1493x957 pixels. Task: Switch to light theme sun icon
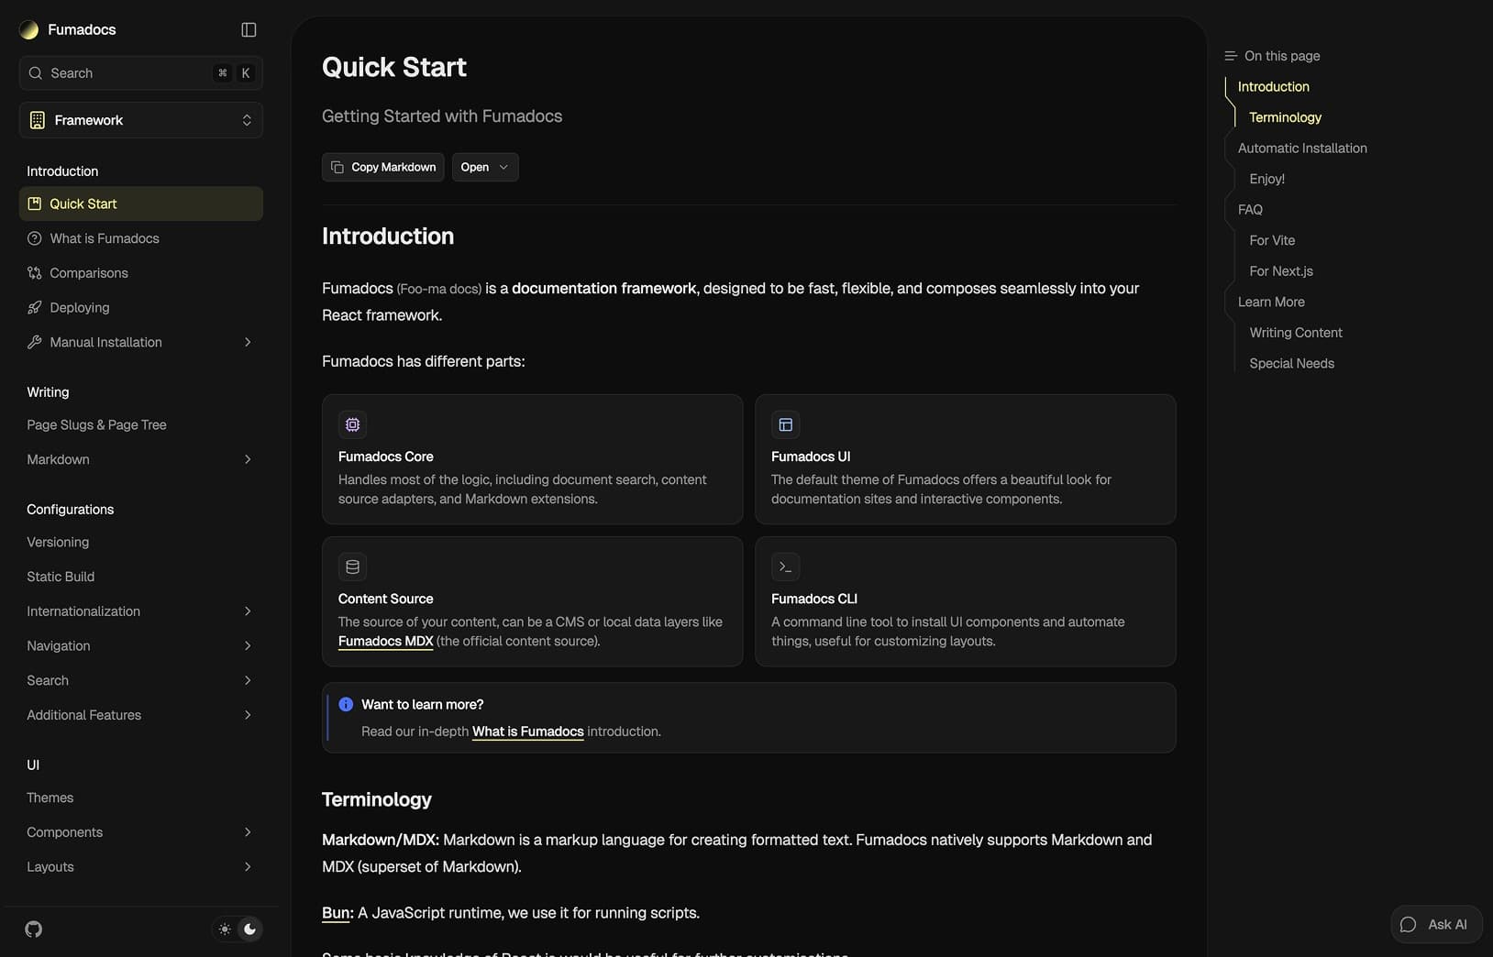pyautogui.click(x=225, y=929)
